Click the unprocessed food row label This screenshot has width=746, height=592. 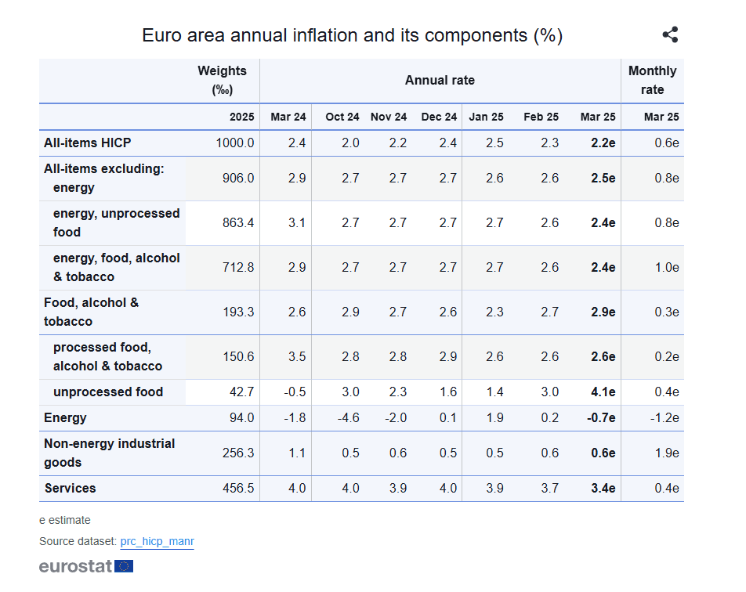(108, 392)
